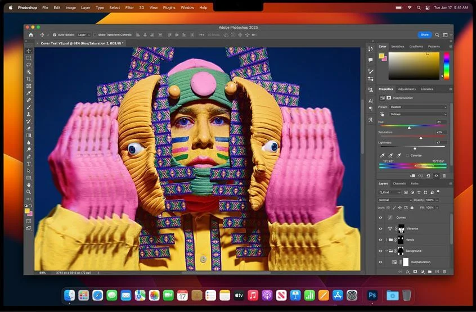Expand the Hands group

tap(387, 240)
